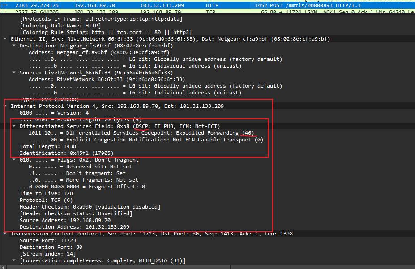This screenshot has height=269, width=415.
Task: Select Coloring Rule String line
Action: click(x=106, y=32)
